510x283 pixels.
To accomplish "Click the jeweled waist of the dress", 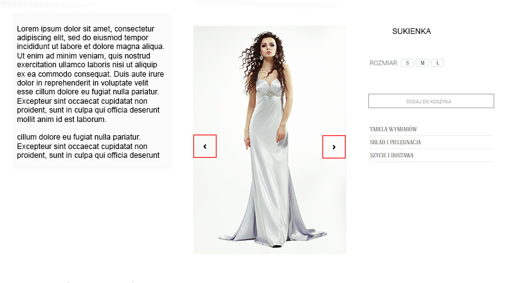I will point(269,94).
